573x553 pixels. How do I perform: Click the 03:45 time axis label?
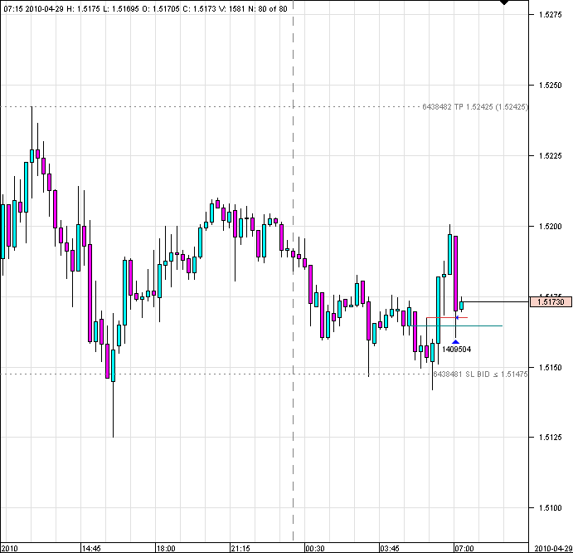click(x=390, y=548)
